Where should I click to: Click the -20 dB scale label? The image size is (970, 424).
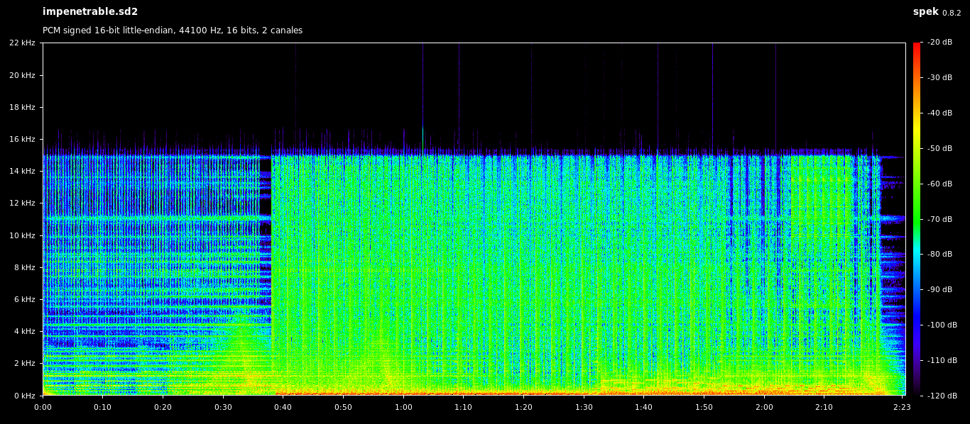pos(940,43)
